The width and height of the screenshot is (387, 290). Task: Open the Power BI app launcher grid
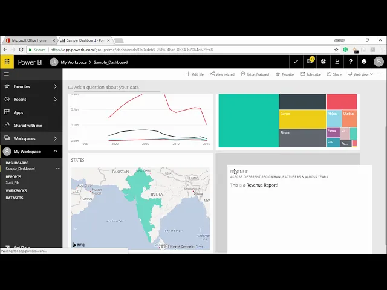click(7, 62)
